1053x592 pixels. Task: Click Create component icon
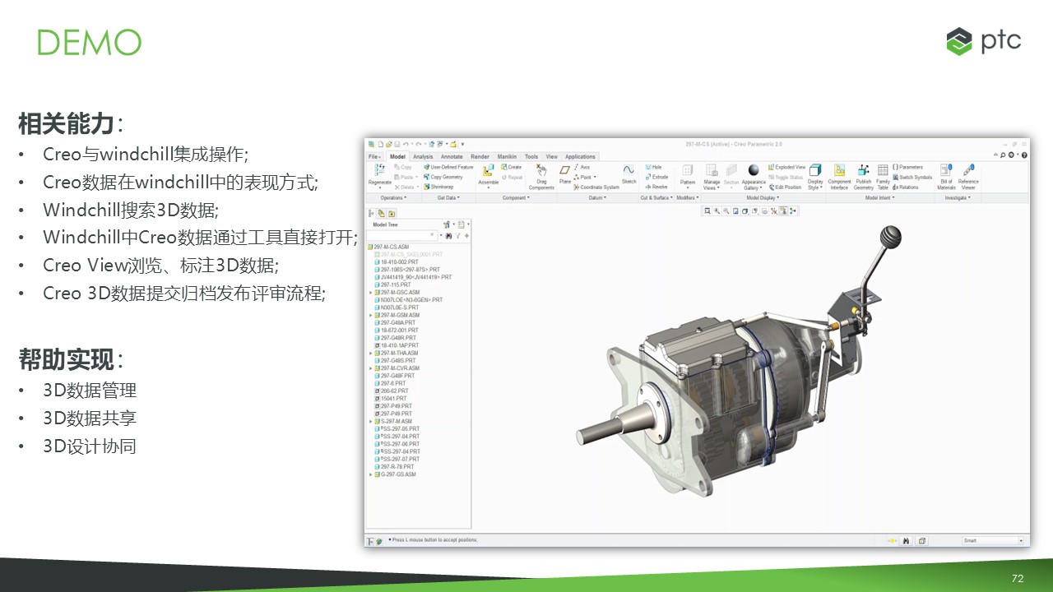point(512,167)
